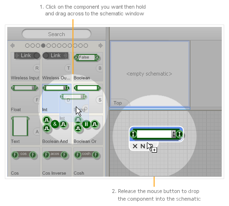The width and height of the screenshot is (229, 206).
Task: Select the Cosh function component
Action: coord(88,162)
